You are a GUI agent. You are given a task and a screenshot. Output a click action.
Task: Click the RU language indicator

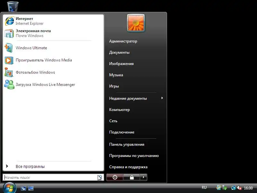tap(204, 188)
